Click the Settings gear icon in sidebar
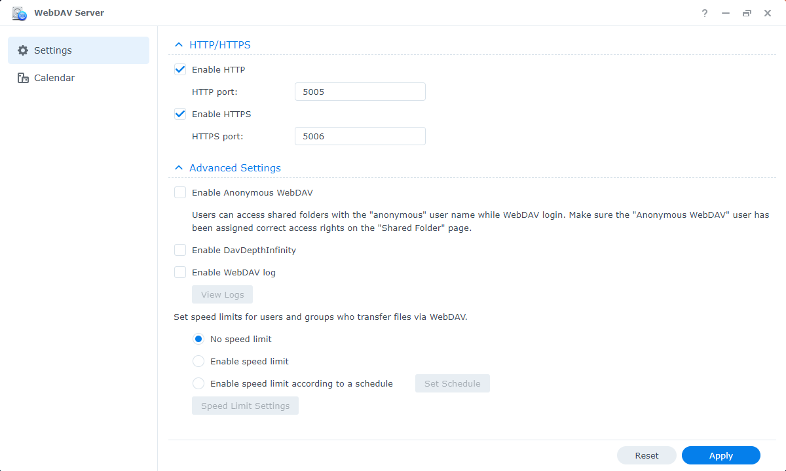 (x=23, y=50)
